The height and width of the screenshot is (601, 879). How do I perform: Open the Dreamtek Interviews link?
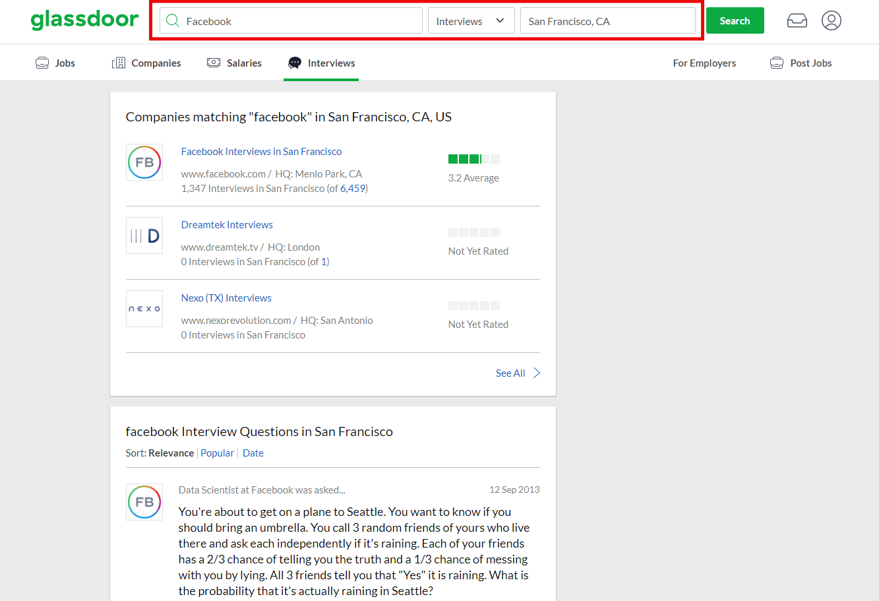(x=227, y=225)
